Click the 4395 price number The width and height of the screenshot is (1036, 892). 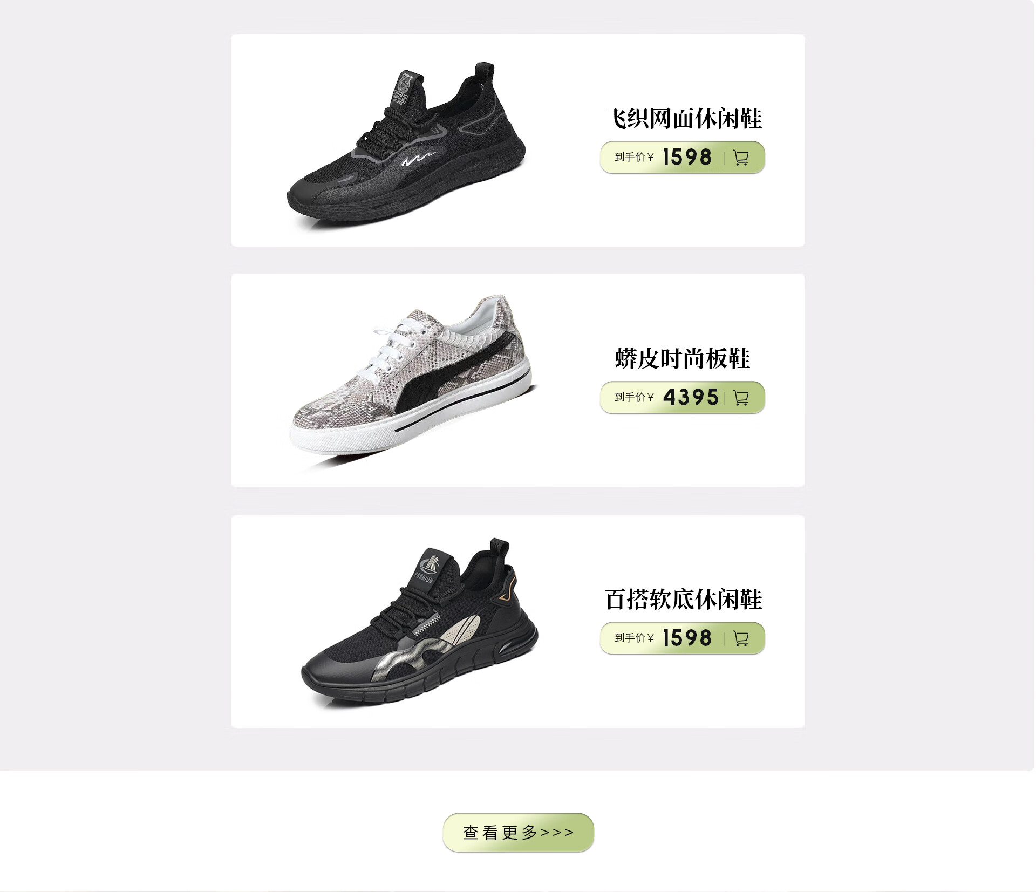click(691, 398)
